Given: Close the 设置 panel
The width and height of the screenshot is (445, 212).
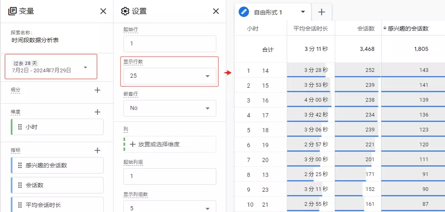Looking at the screenshot, I should pos(216,11).
